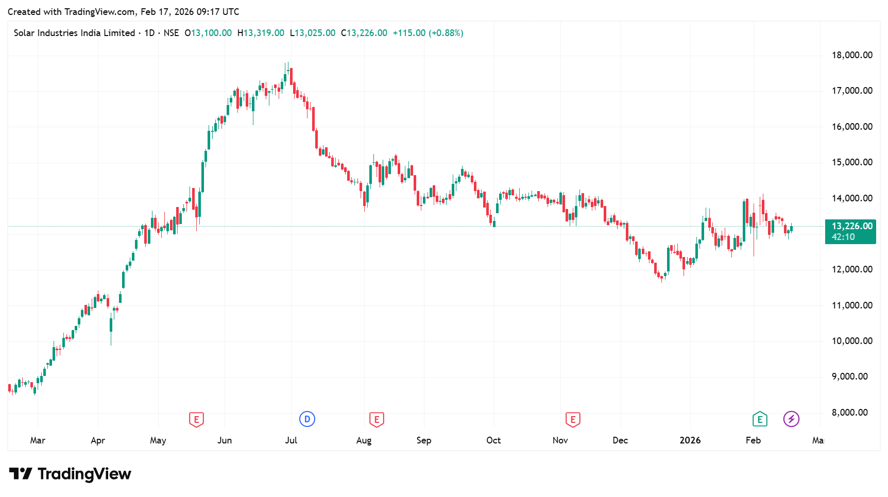Click the purple lightning bolt marker
This screenshot has width=888, height=497.
(791, 419)
